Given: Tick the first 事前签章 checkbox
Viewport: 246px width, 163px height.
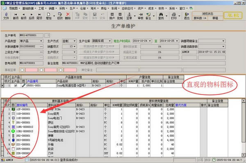Looking at the screenshot, I should click(x=22, y=70).
